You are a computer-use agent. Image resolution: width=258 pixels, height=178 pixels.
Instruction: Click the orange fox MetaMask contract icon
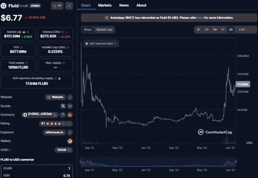point(70,115)
